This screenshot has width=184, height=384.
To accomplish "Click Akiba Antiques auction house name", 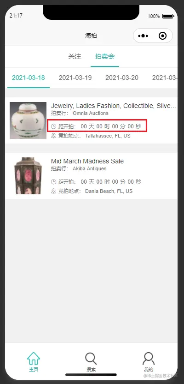I will click(90, 168).
